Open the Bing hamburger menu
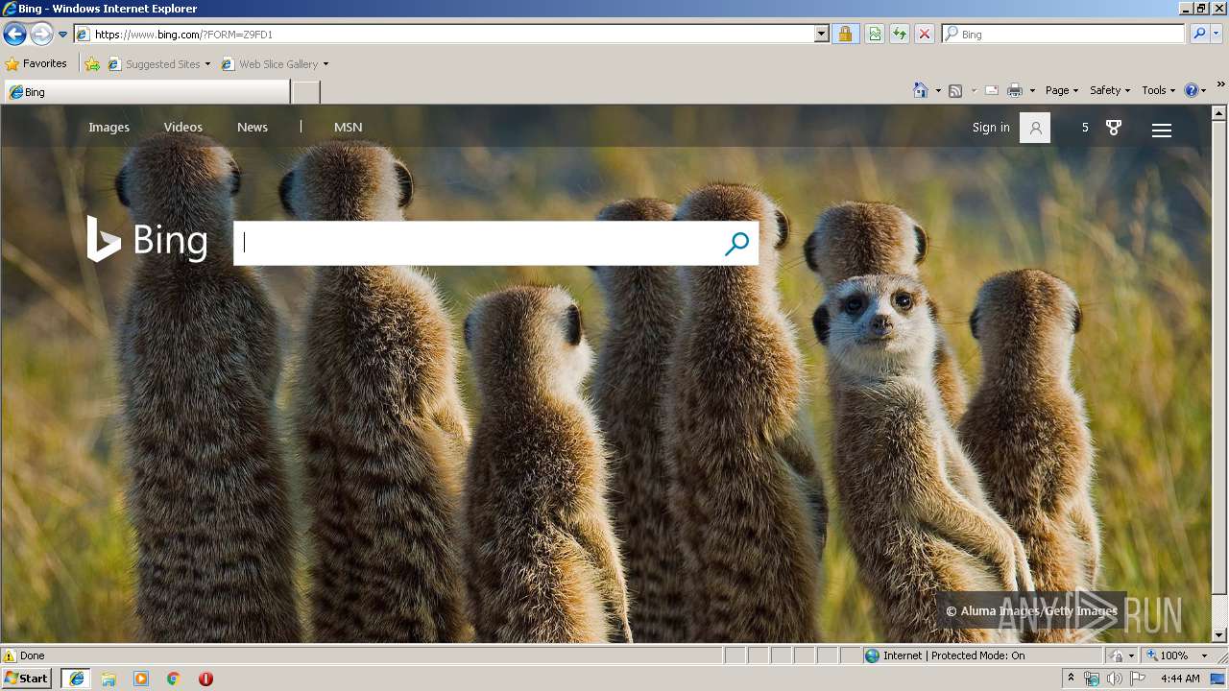The width and height of the screenshot is (1229, 691). click(1162, 130)
